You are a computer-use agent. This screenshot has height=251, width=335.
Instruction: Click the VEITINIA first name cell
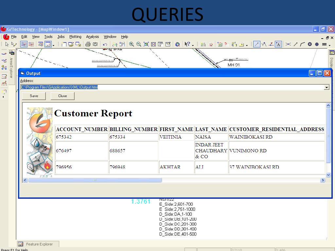(176, 137)
